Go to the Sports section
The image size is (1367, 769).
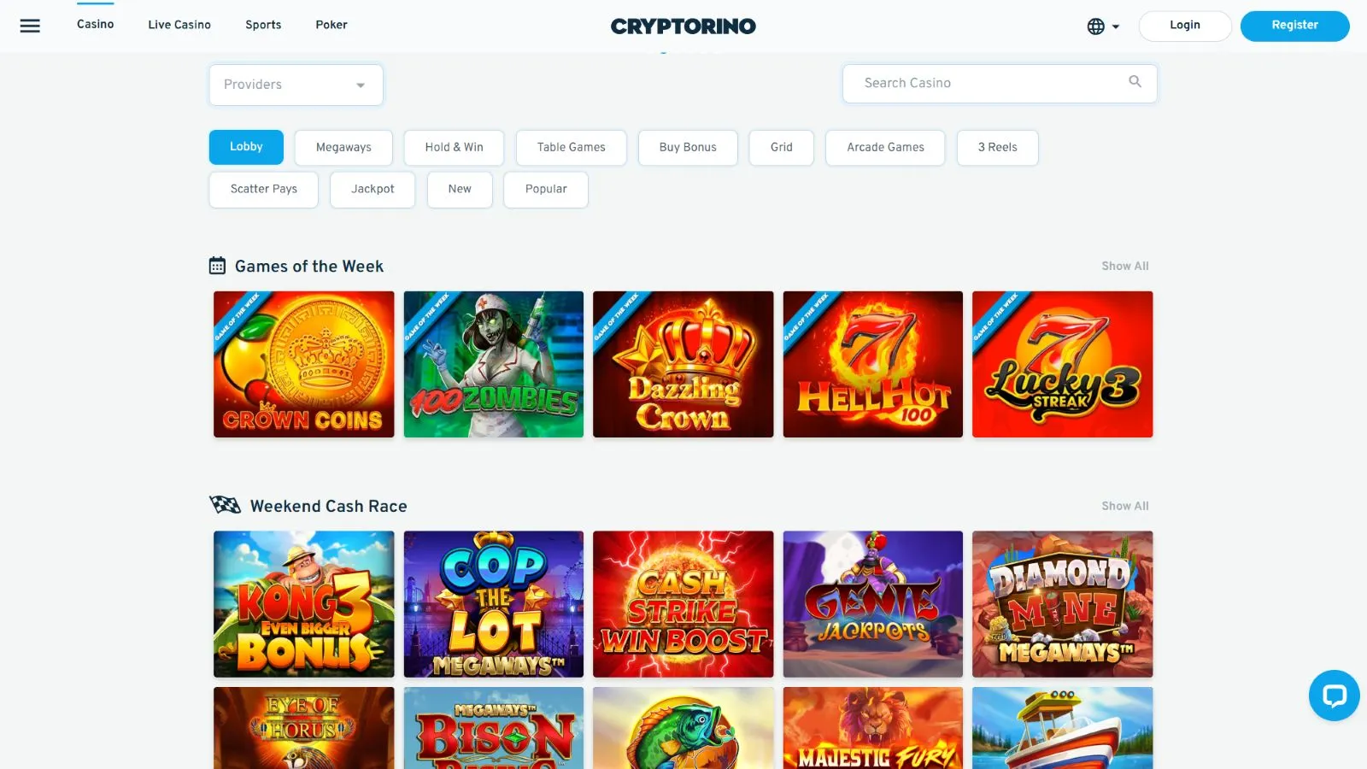pos(263,25)
